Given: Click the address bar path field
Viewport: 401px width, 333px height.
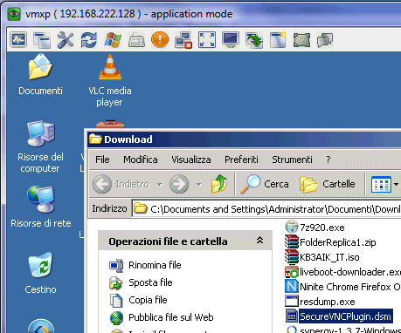Looking at the screenshot, I should [266, 208].
